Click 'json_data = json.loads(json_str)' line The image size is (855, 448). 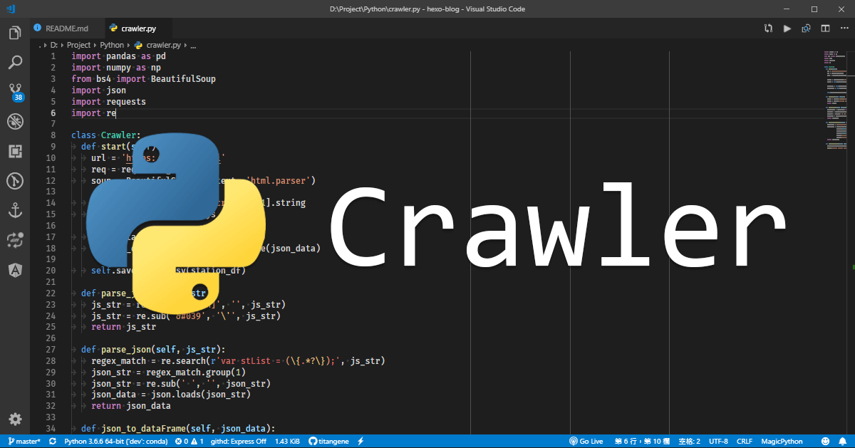click(171, 395)
